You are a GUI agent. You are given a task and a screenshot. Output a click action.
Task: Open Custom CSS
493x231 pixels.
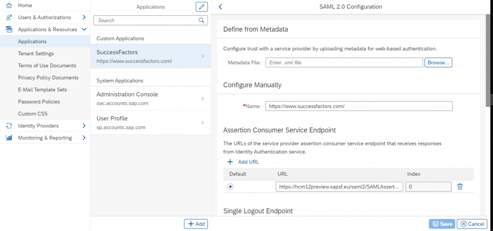tap(45, 114)
